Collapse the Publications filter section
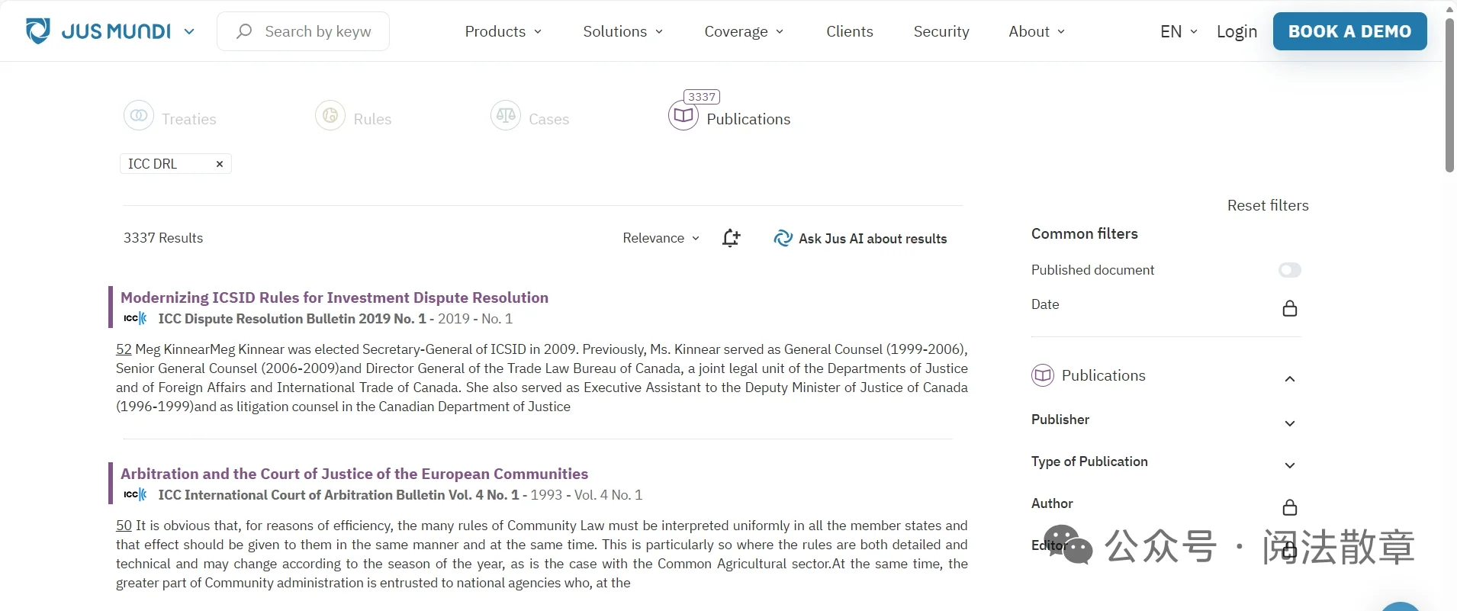 click(1289, 379)
